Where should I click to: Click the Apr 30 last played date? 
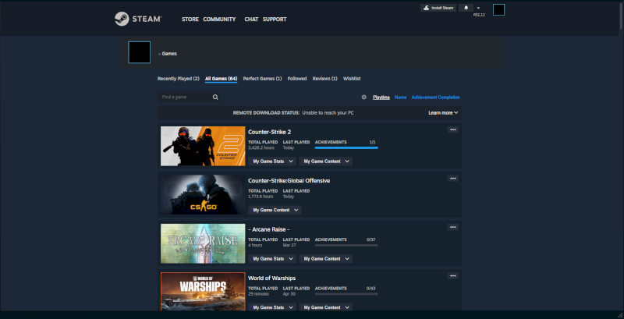[288, 294]
